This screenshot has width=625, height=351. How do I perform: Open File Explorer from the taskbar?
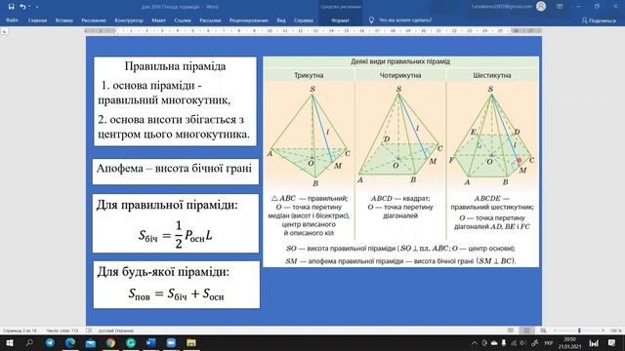coord(191,342)
